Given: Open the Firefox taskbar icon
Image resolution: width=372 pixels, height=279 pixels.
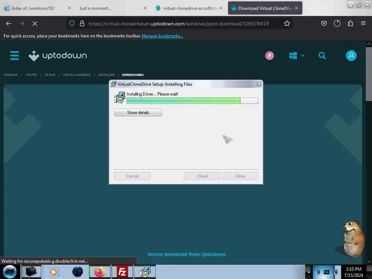Looking at the screenshot, I should [x=100, y=272].
